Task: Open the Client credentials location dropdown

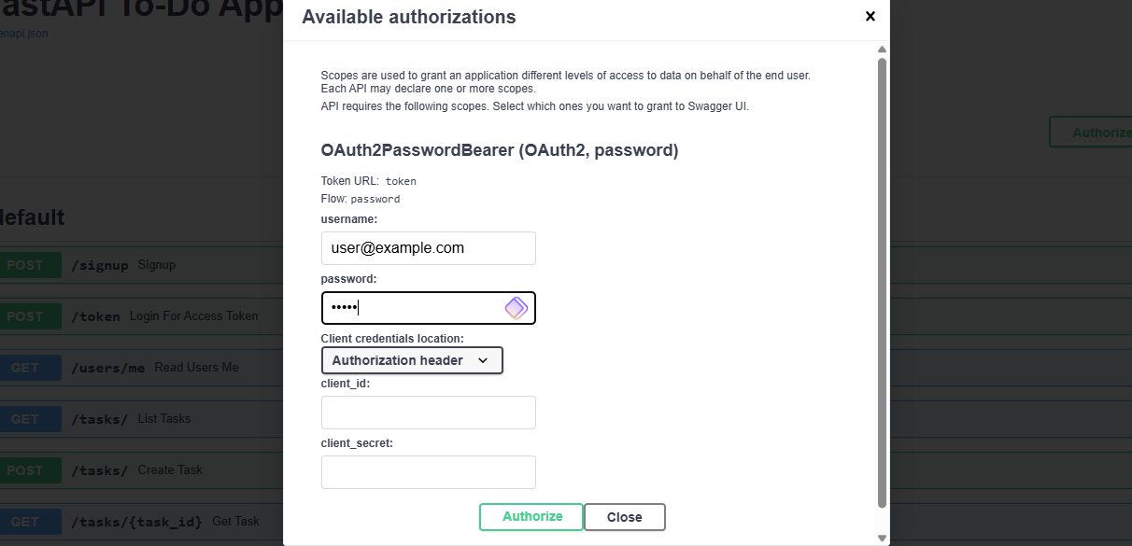Action: pos(412,360)
